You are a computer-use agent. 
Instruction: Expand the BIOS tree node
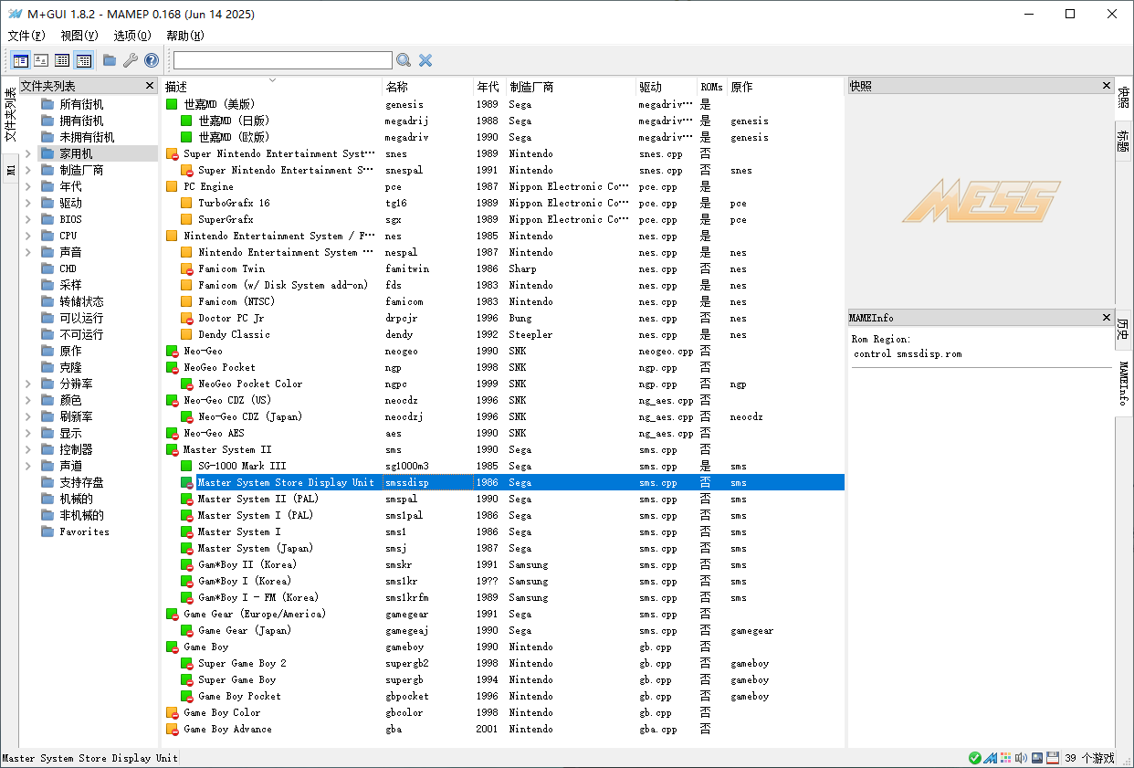point(28,219)
